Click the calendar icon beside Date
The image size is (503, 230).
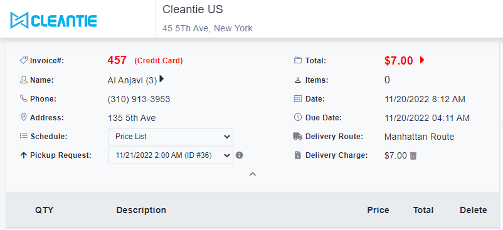click(298, 98)
